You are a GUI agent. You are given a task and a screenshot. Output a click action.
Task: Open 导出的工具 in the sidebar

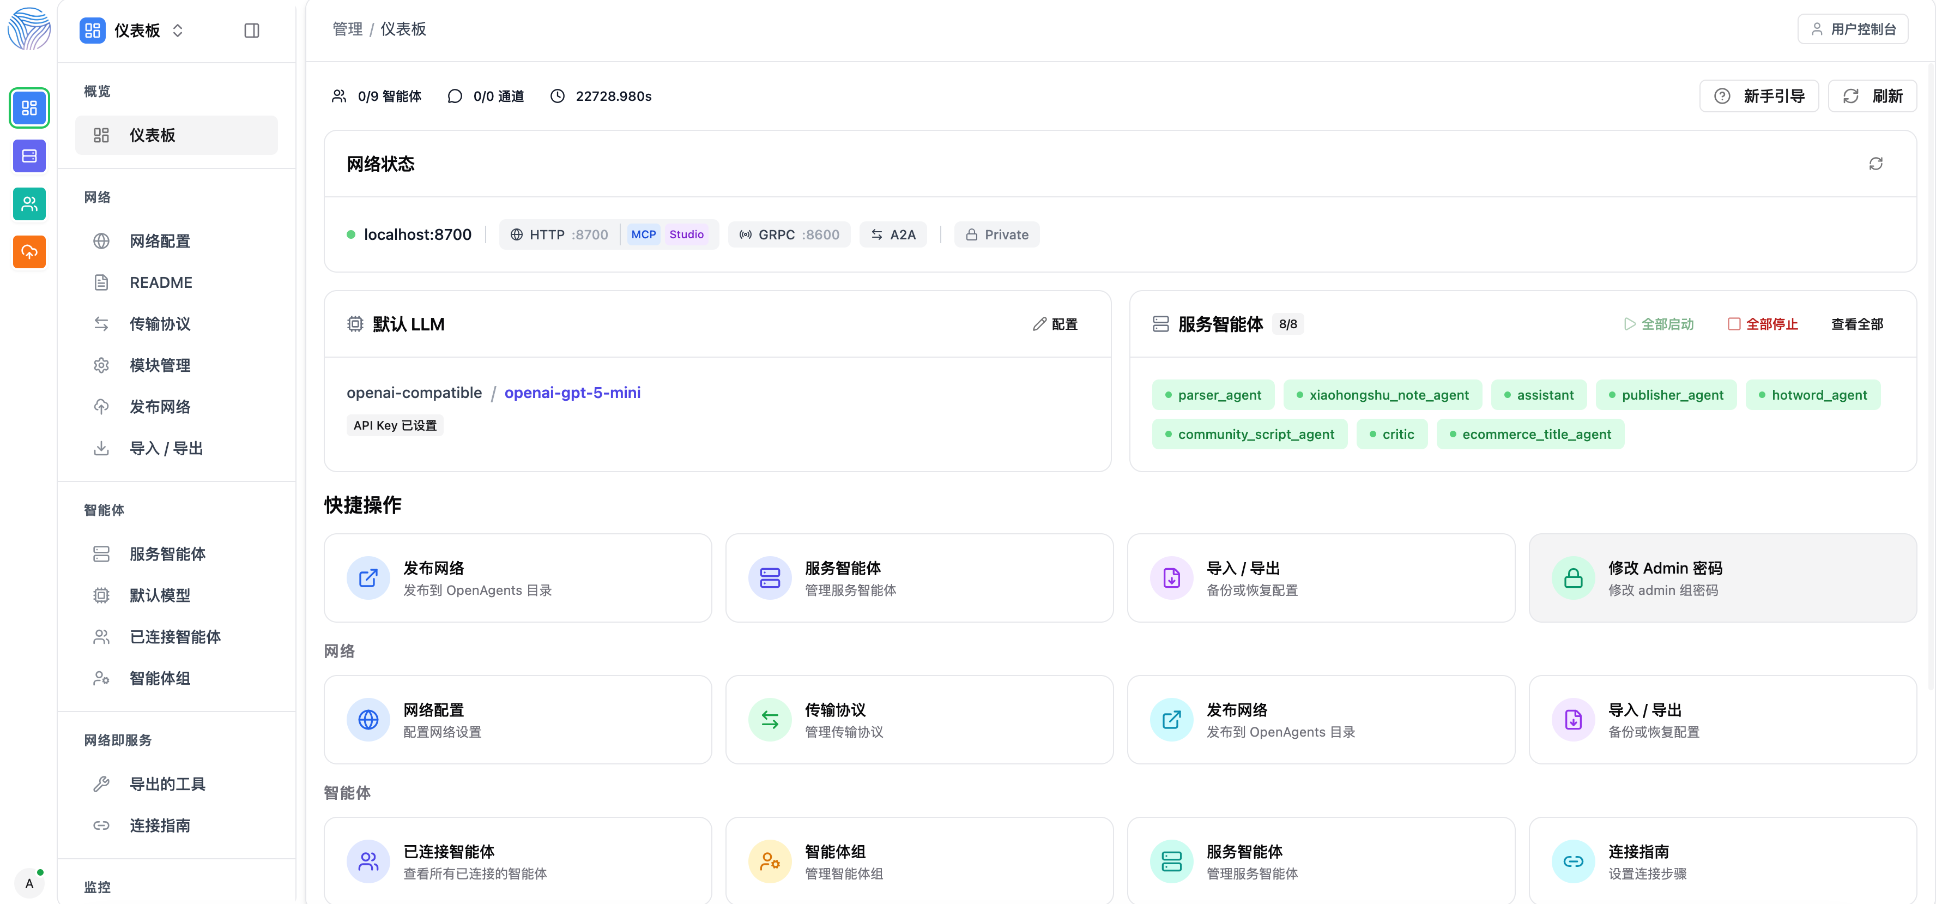pyautogui.click(x=177, y=784)
